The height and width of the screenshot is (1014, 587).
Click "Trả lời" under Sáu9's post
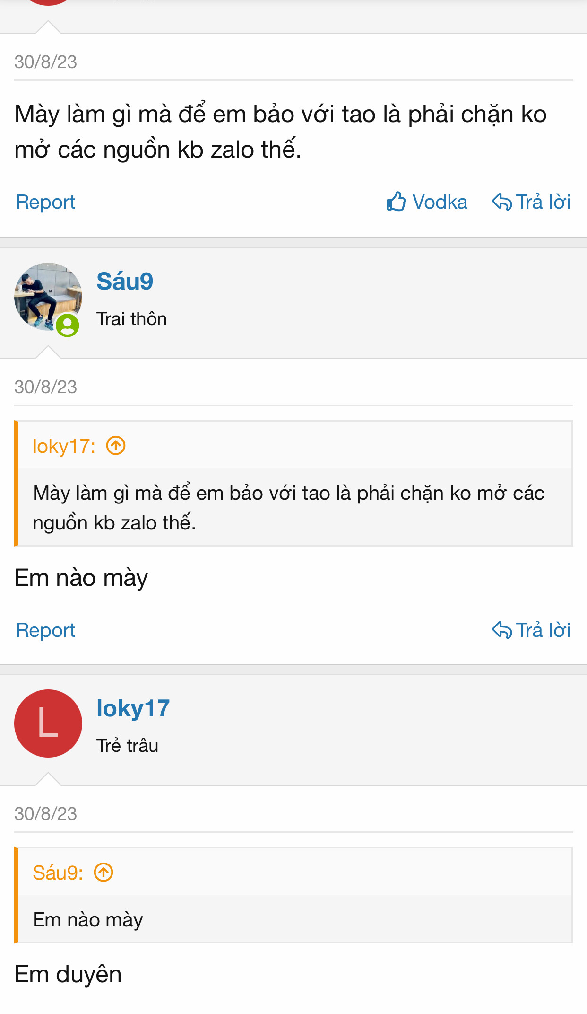click(x=543, y=630)
